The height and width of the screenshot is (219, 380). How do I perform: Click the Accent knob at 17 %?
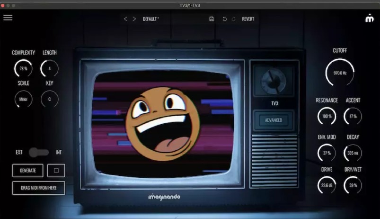tap(353, 116)
